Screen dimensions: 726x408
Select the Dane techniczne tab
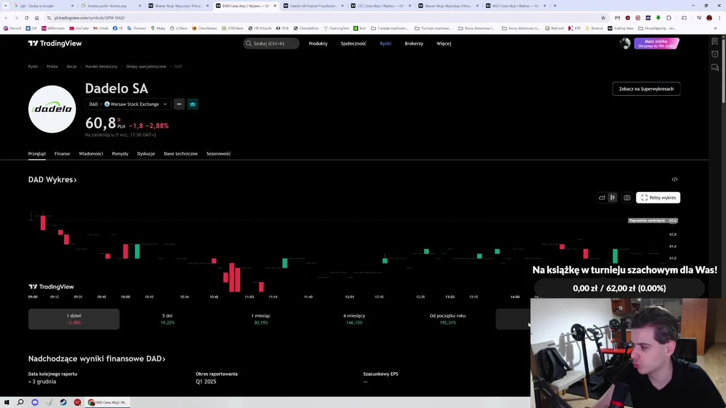[x=180, y=154]
